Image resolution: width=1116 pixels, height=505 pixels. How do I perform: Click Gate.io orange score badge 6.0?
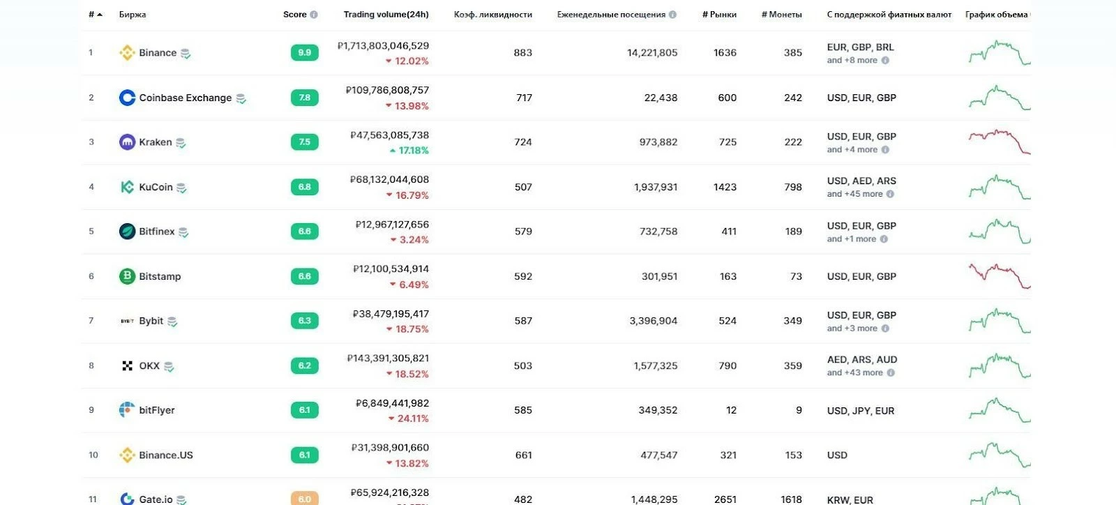[305, 499]
